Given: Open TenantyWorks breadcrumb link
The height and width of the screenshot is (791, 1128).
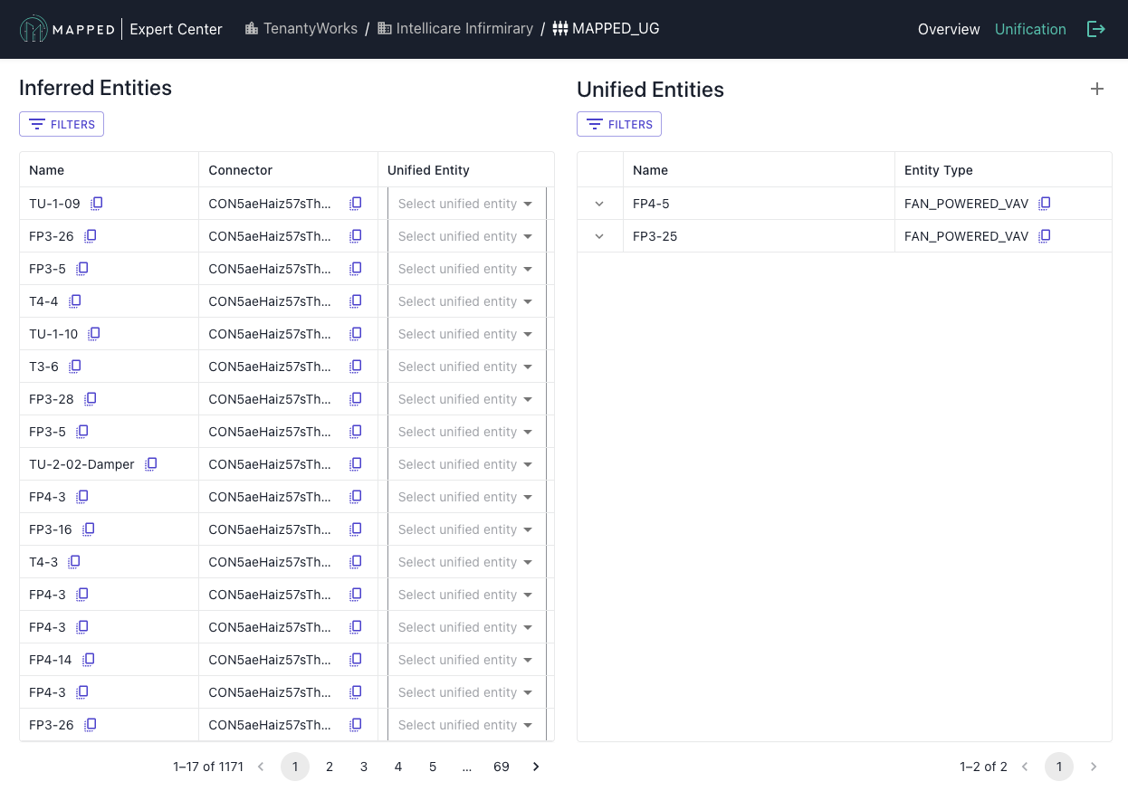Looking at the screenshot, I should pyautogui.click(x=301, y=28).
